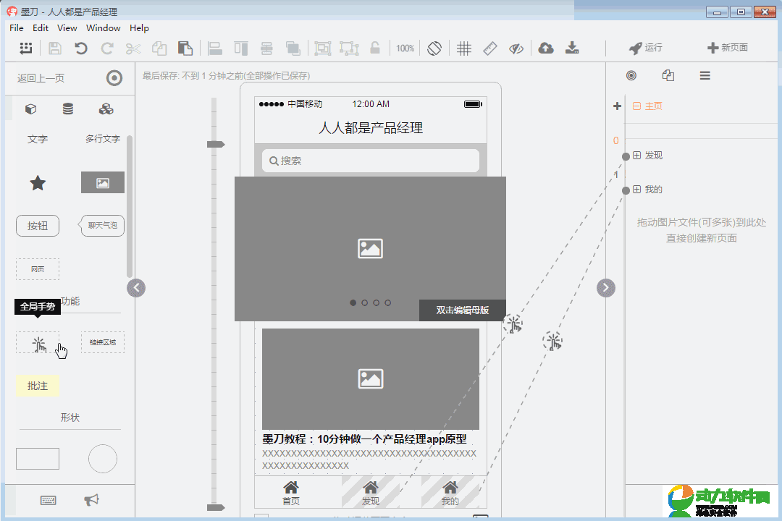The image size is (782, 521).
Task: Select the 按钮 button widget
Action: point(38,226)
